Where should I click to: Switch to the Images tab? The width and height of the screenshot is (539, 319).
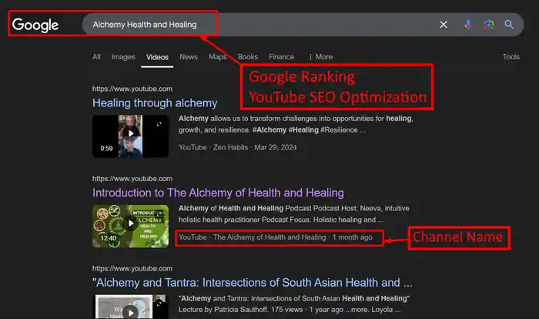tap(123, 57)
